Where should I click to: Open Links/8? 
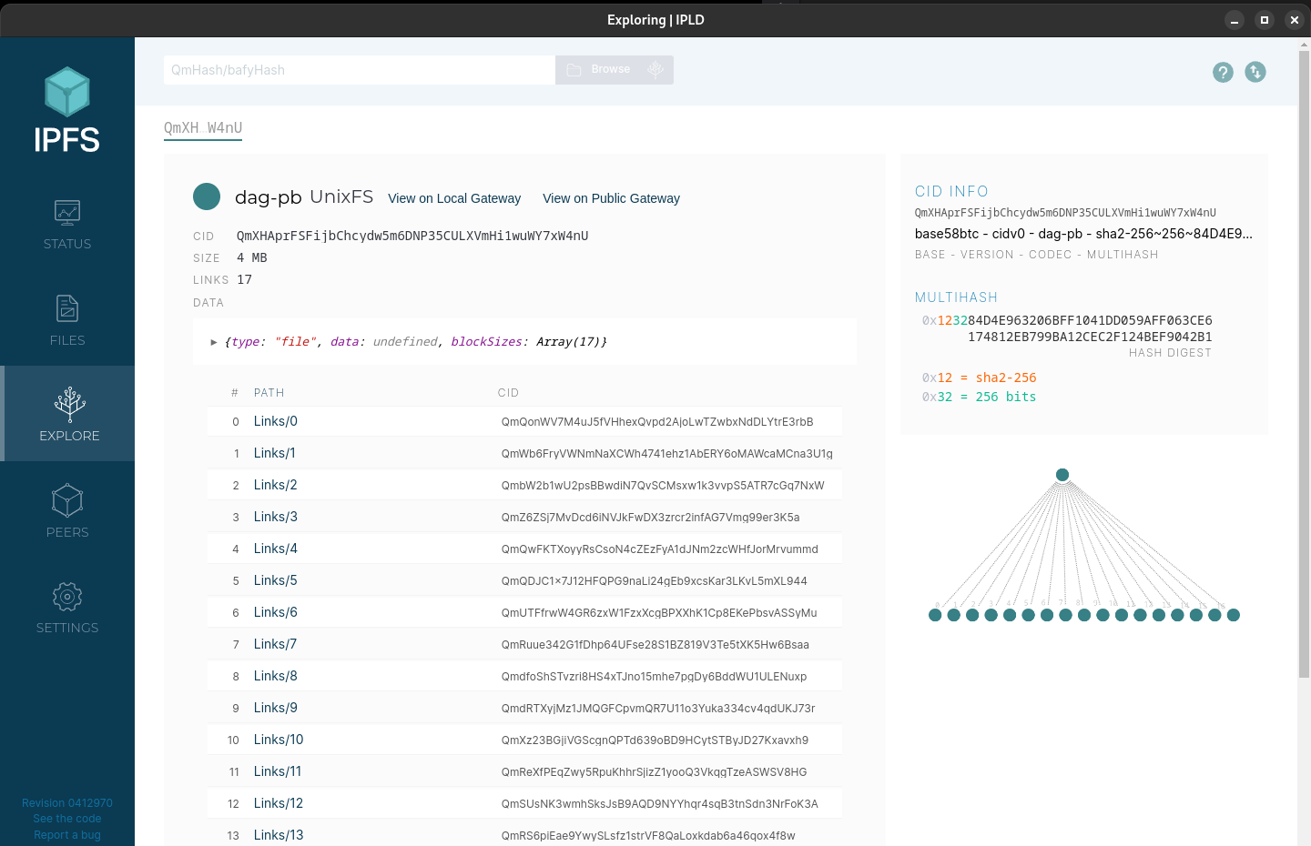tap(276, 676)
